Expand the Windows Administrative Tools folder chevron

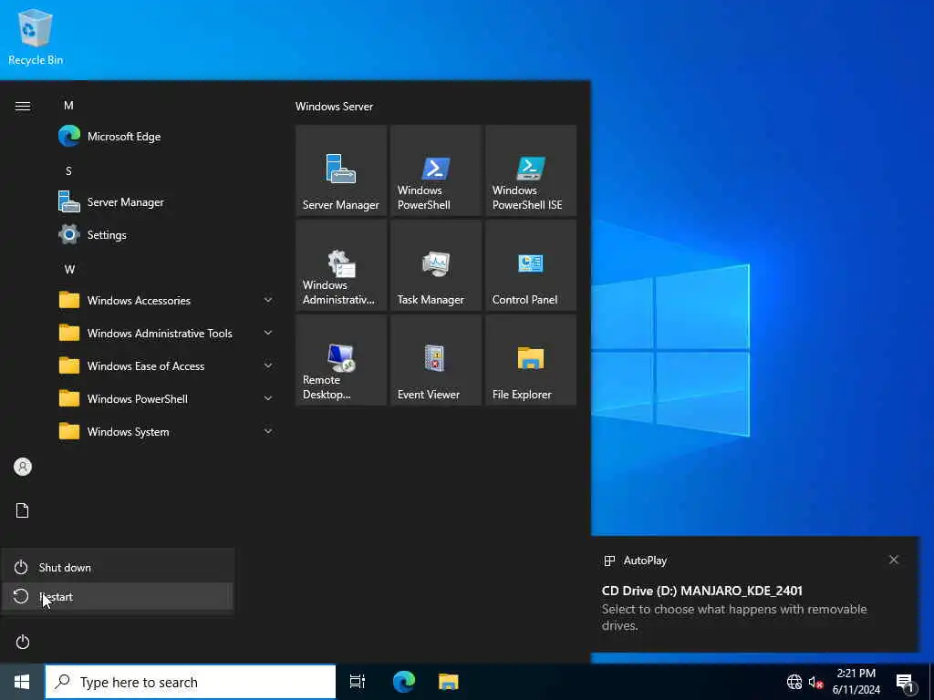pyautogui.click(x=268, y=333)
